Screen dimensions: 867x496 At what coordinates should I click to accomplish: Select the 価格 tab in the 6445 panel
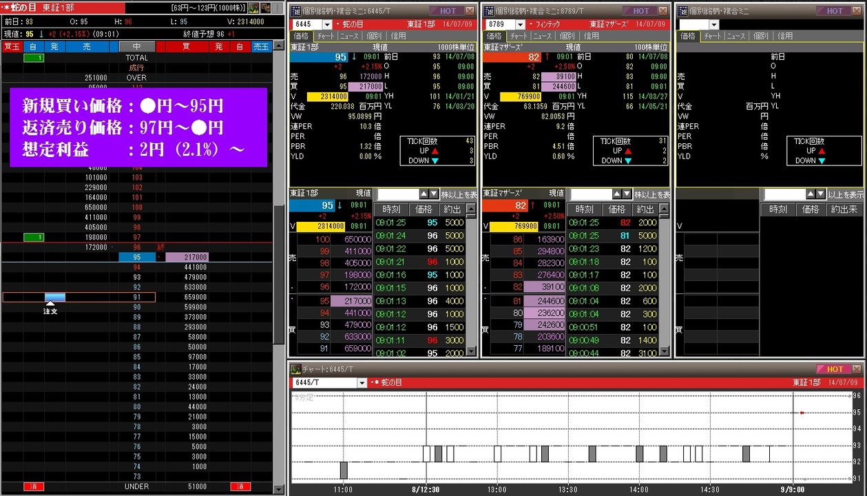point(301,36)
